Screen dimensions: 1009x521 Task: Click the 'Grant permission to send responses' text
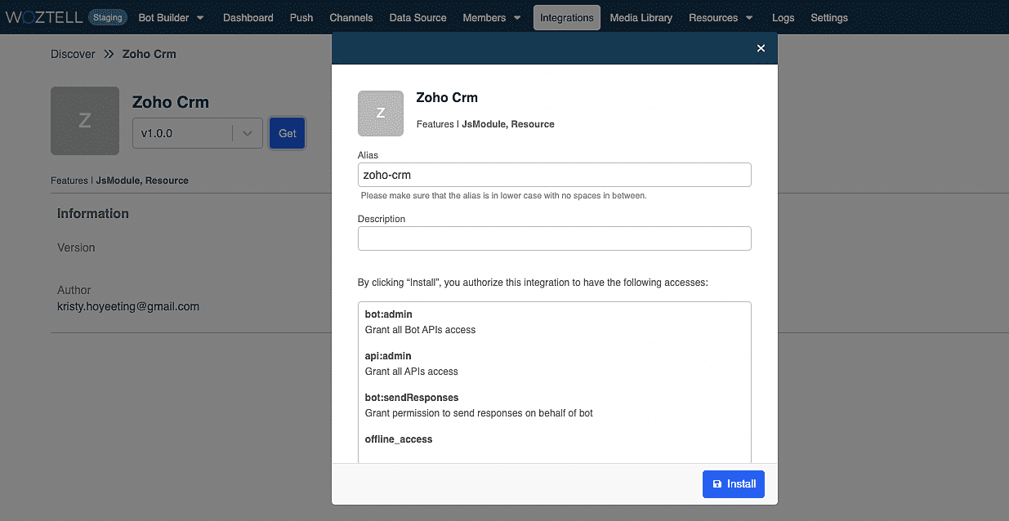[x=479, y=413]
